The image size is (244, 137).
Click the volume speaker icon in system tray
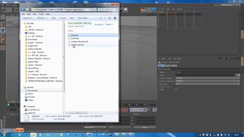[229, 135]
